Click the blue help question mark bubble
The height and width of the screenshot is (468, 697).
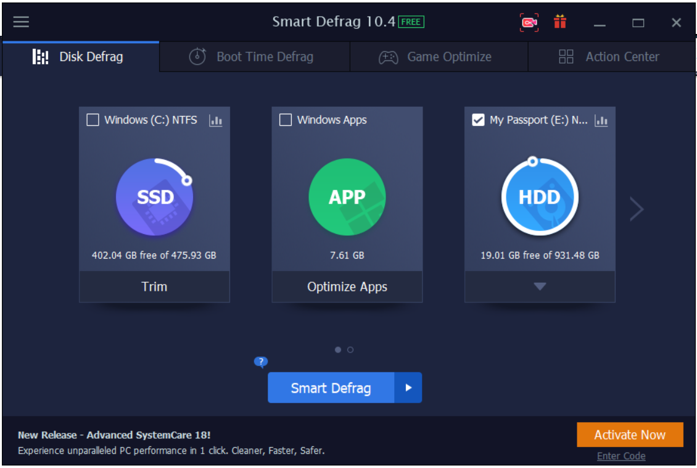[x=261, y=362]
